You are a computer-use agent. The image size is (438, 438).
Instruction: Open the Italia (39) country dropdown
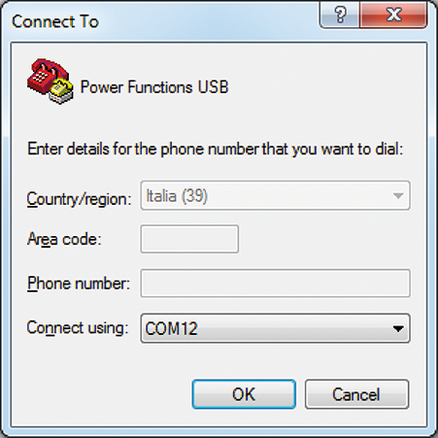(x=276, y=196)
